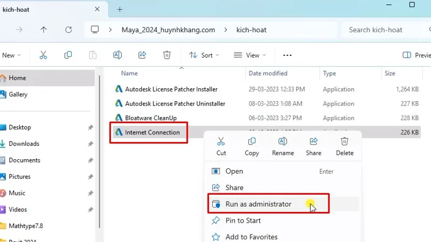Refresh the folder view
The image size is (431, 242).
[68, 30]
